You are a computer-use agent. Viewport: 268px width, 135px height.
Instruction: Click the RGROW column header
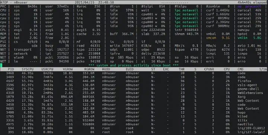pyautogui.click(x=89, y=69)
